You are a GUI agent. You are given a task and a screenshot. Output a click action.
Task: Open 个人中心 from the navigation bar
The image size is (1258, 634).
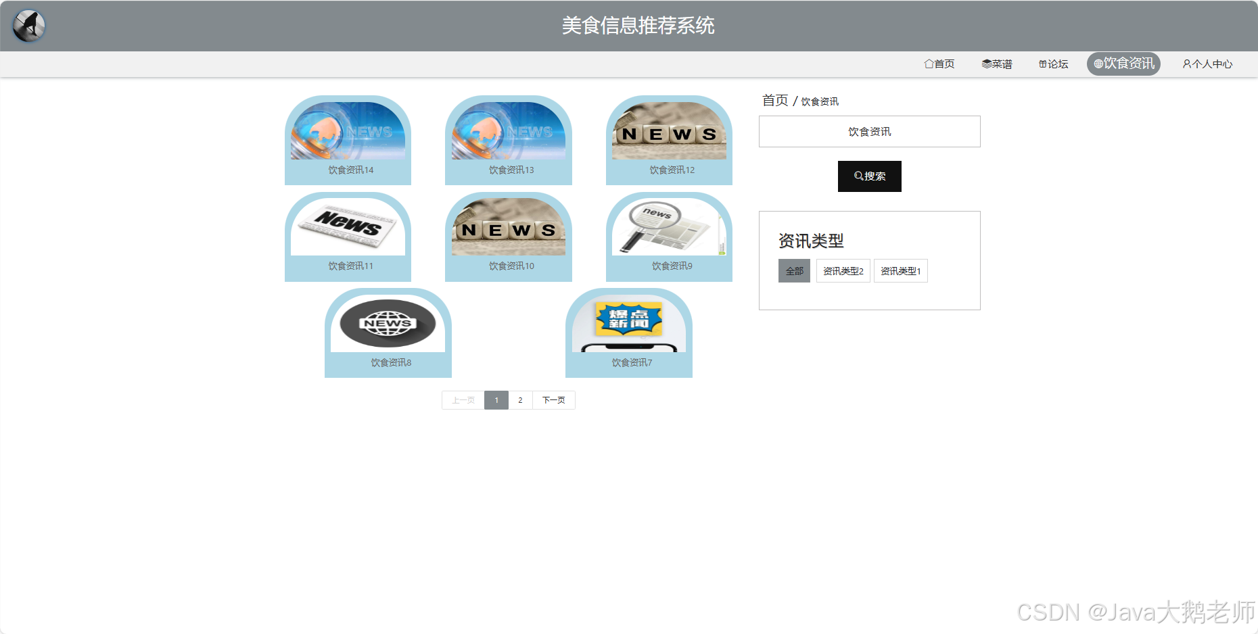[x=1212, y=64]
